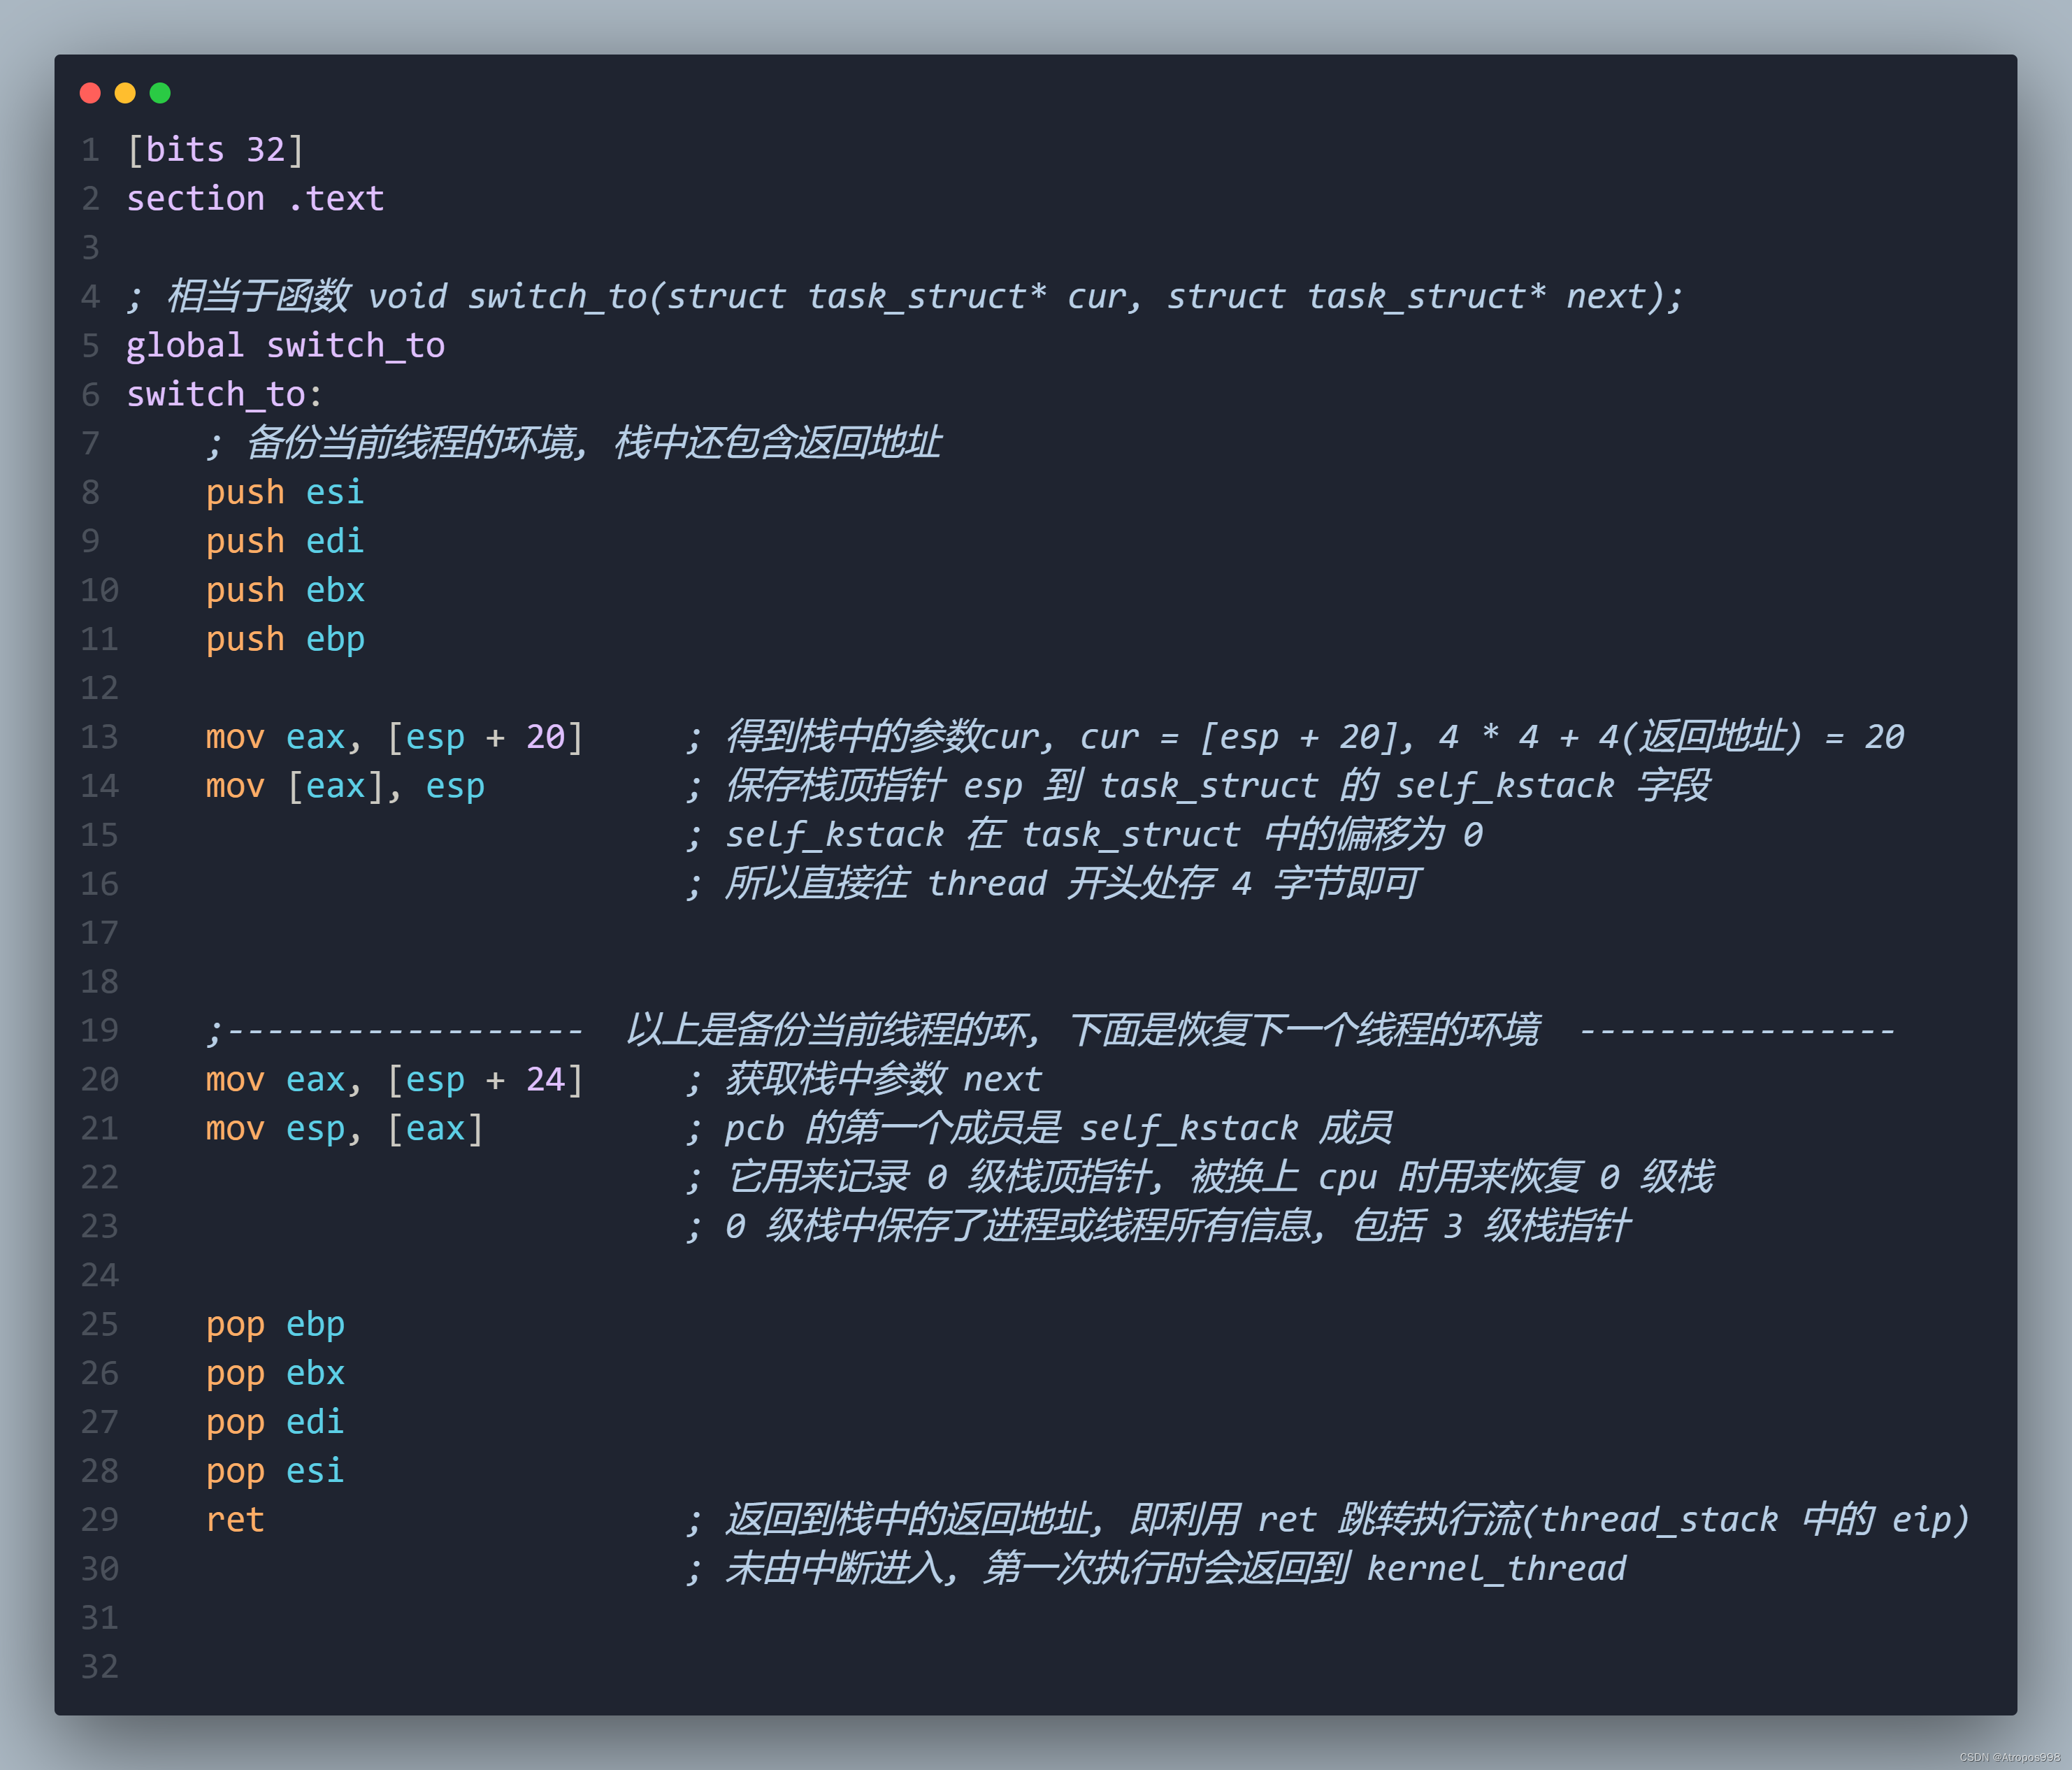Click the 'ret' instruction on line 29
The width and height of the screenshot is (2072, 1770).
(235, 1520)
